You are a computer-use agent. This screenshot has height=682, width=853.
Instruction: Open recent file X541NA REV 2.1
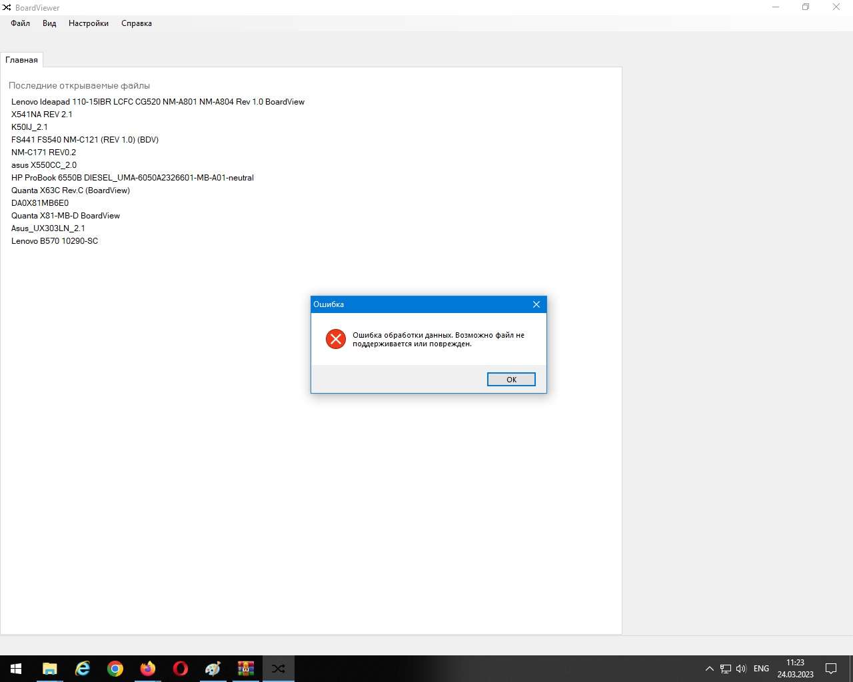(42, 115)
